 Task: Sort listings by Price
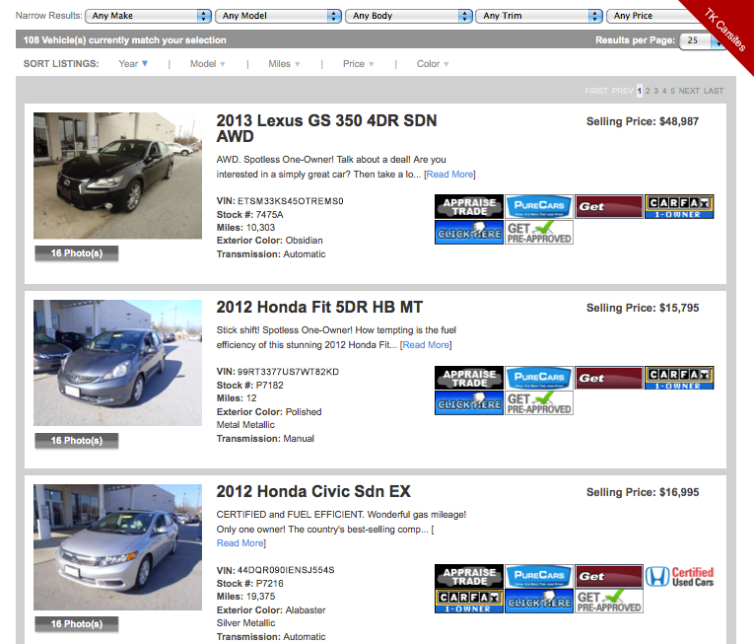click(x=358, y=63)
